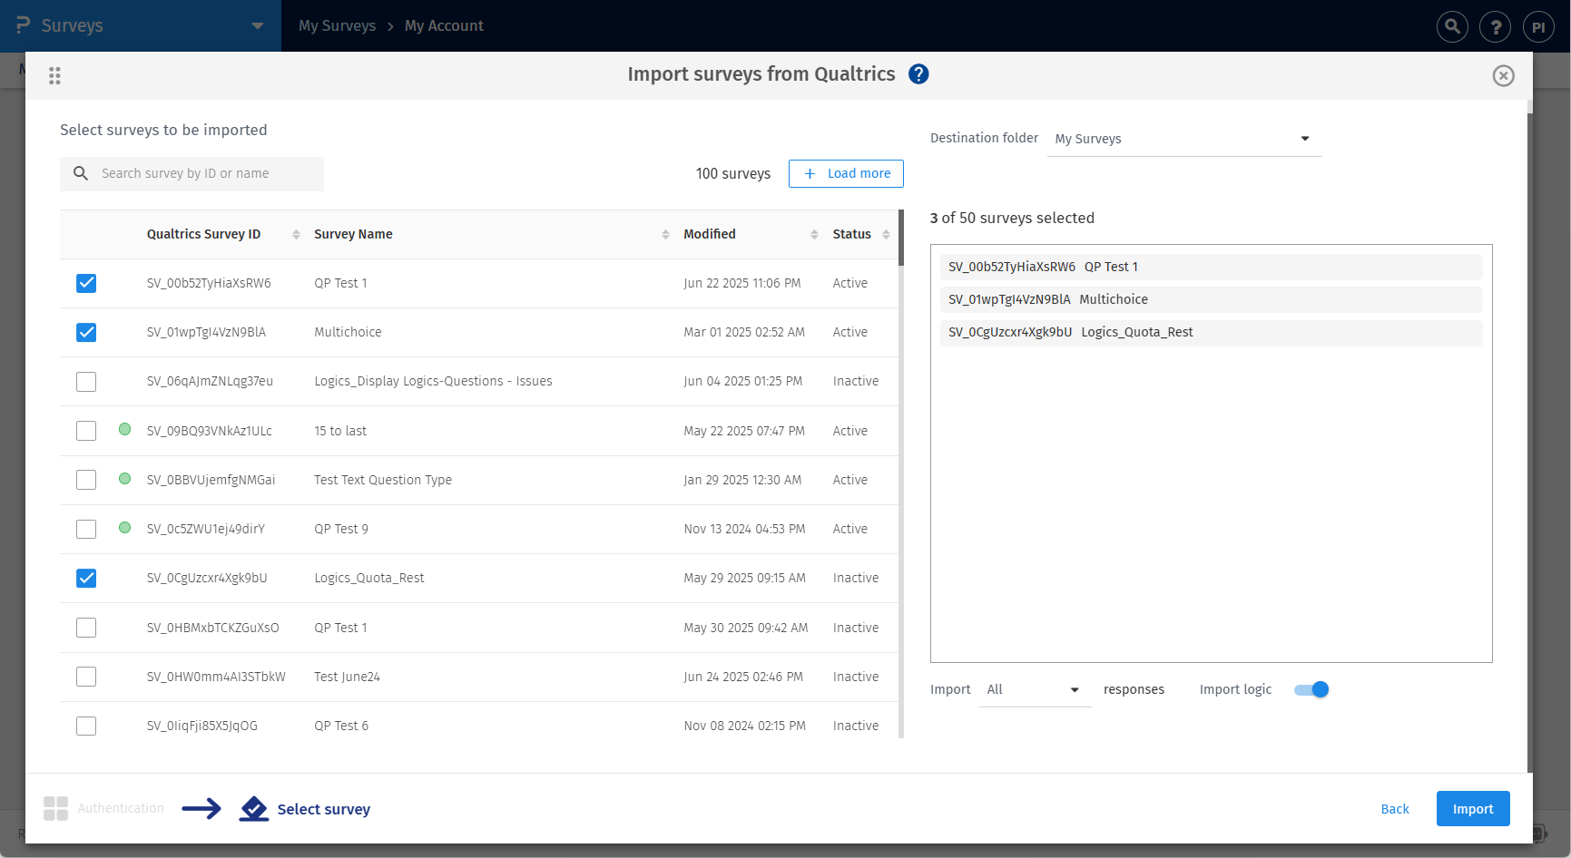1571x858 pixels.
Task: Click the Search survey by ID or name field
Action: pyautogui.click(x=191, y=173)
